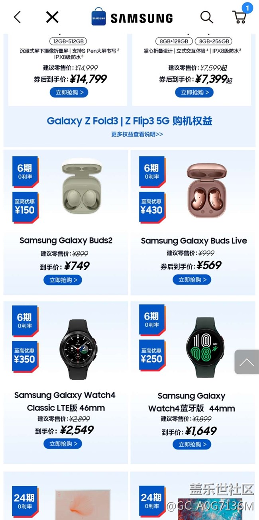The height and width of the screenshot is (520, 259).
Task: Select the 8GB+256GB storage option
Action: 214,41
